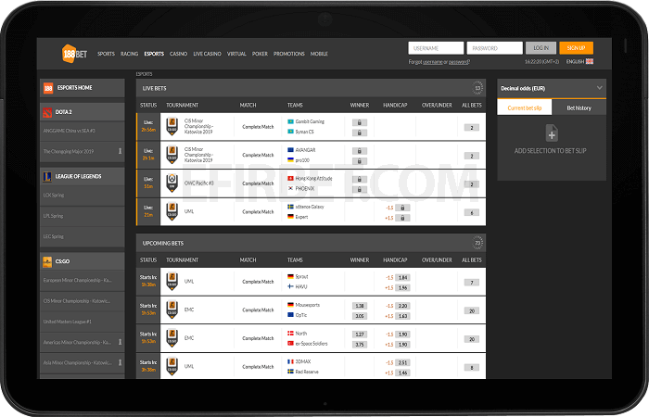
Task: Open LCK Spring league
Action: [x=83, y=196]
